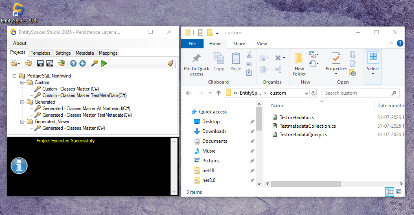This screenshot has height=215, width=414.
Task: Switch to the Metadata tab
Action: point(85,53)
